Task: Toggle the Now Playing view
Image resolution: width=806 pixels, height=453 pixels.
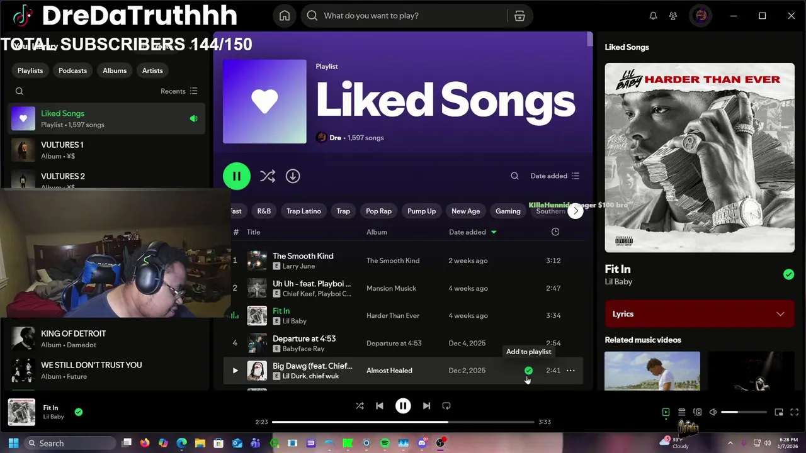Action: click(666, 412)
